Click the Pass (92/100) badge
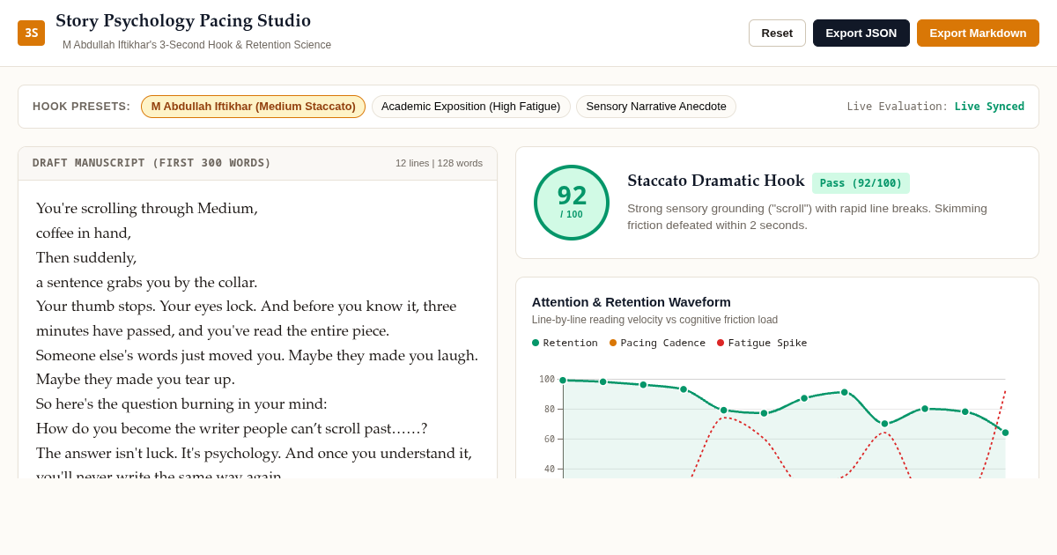Image resolution: width=1057 pixels, height=555 pixels. [861, 183]
